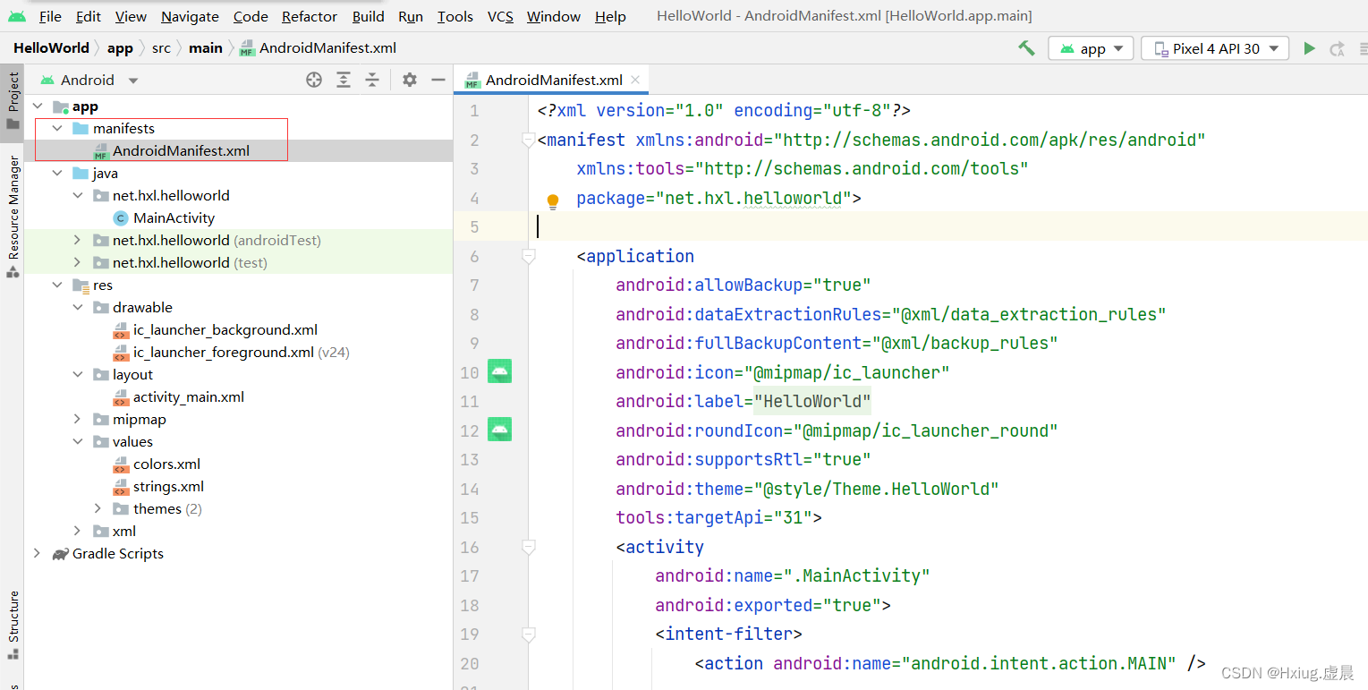Screen dimensions: 1368x690
Task: Open the Structure side tab
Action: 13,625
